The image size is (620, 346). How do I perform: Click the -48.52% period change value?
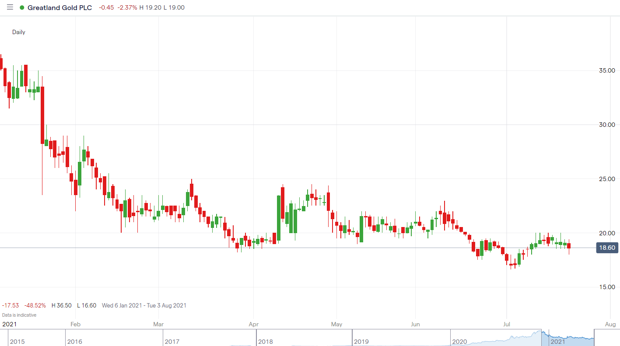point(35,305)
